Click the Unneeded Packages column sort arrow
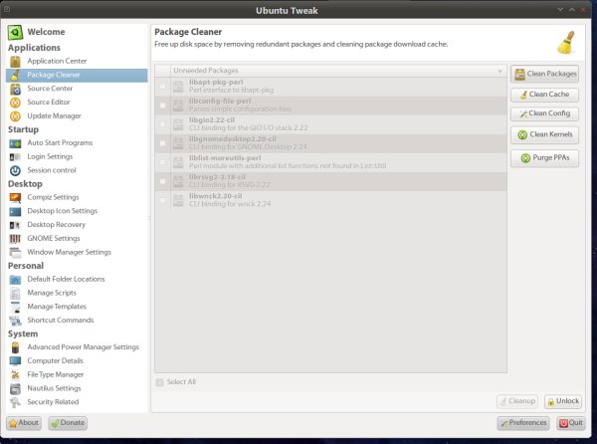Screen dimensions: 597x444 tap(499, 72)
